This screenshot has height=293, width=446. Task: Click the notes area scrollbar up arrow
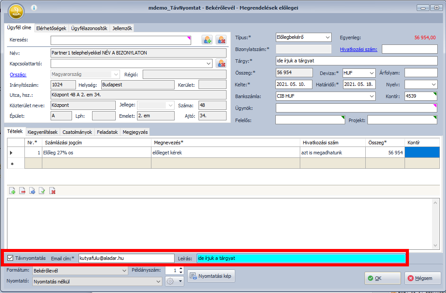pyautogui.click(x=435, y=203)
